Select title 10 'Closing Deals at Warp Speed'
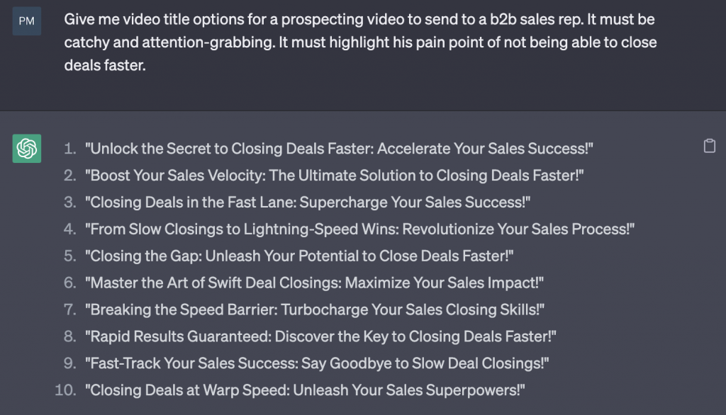726x415 pixels. tap(305, 390)
